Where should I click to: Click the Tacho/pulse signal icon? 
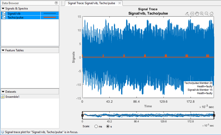pyautogui.click(x=4, y=17)
